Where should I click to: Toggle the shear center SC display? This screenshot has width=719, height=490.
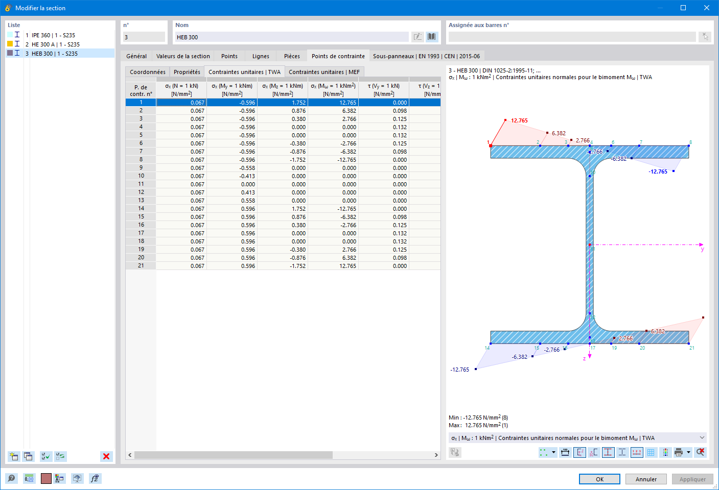point(593,452)
